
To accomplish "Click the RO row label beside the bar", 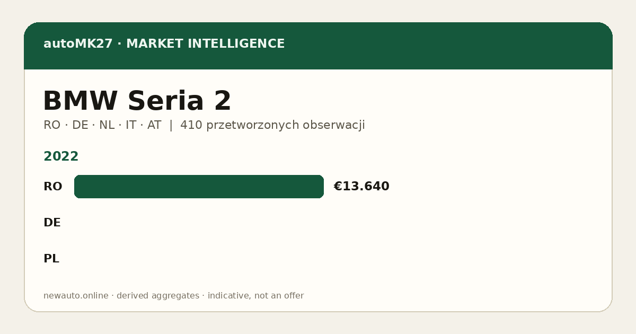I will (52, 187).
